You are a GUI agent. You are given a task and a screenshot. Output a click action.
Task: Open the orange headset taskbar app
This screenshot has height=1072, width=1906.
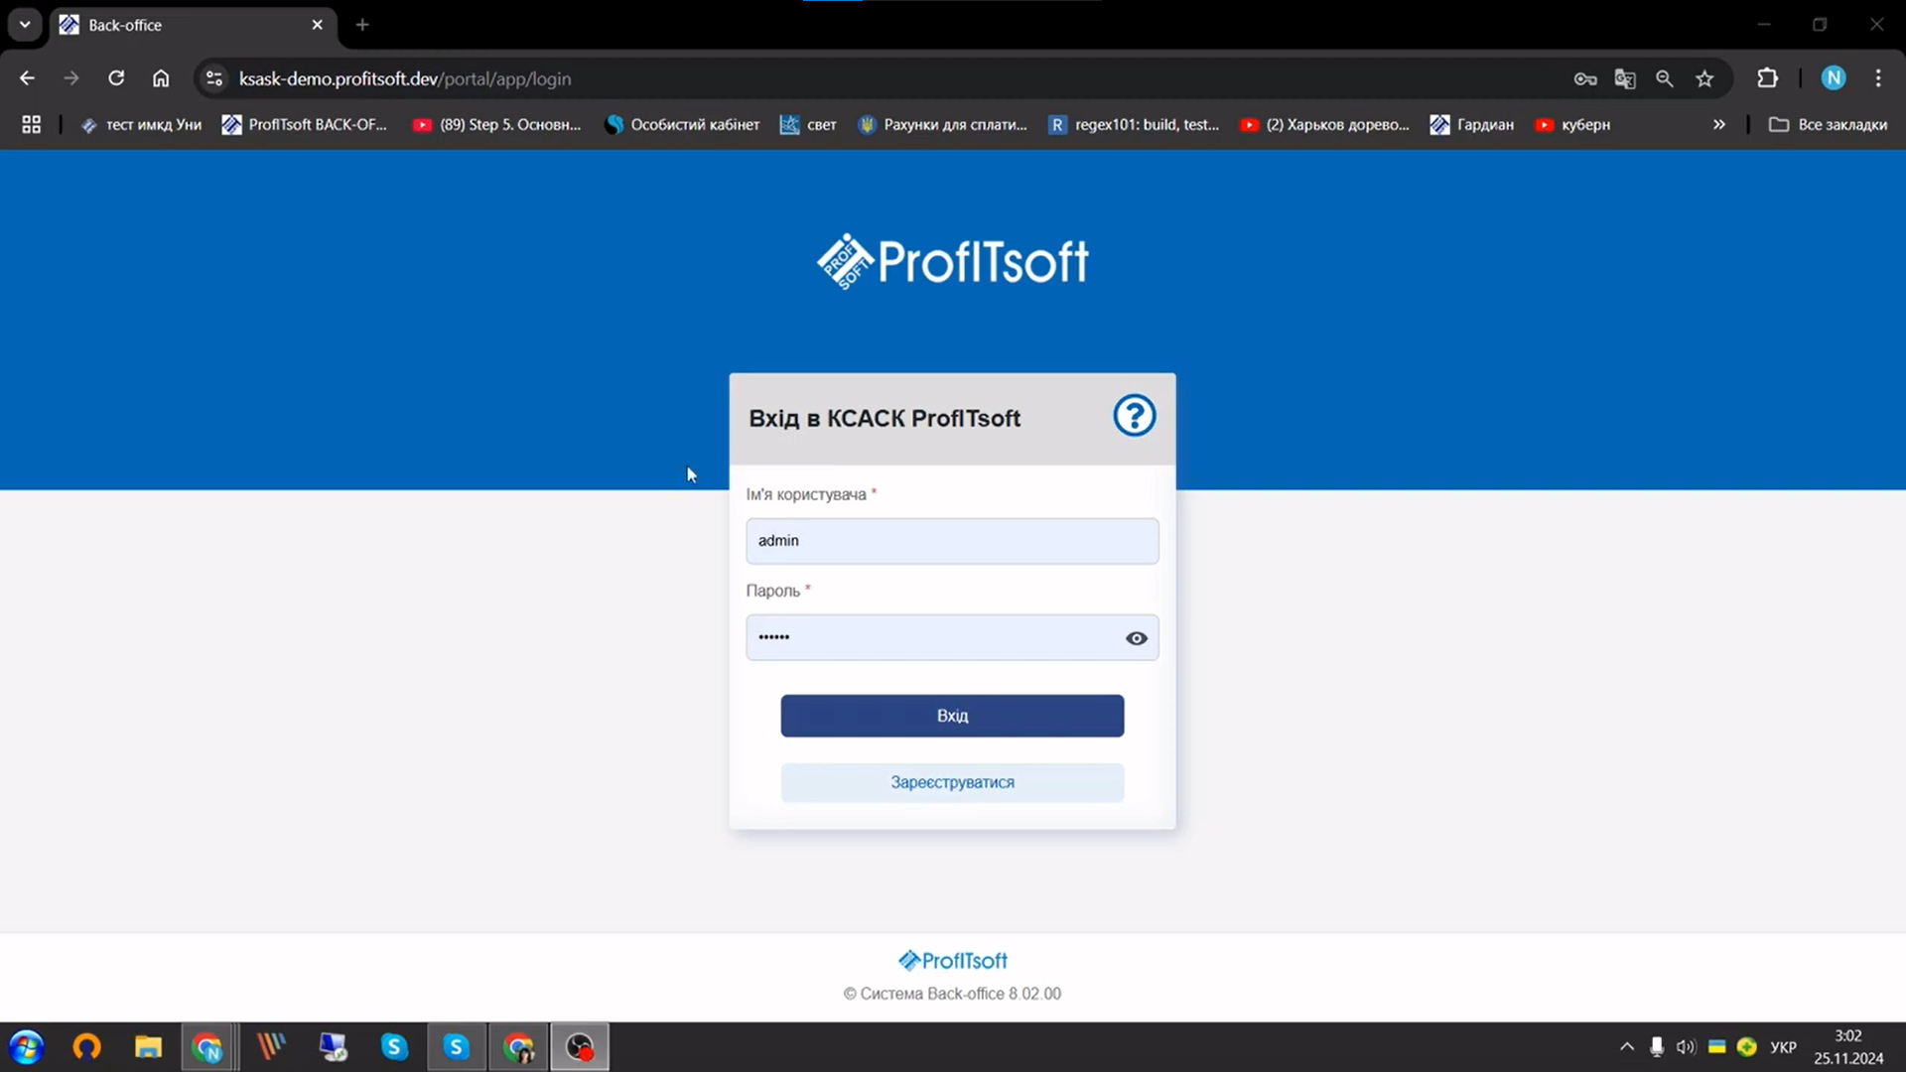point(87,1047)
